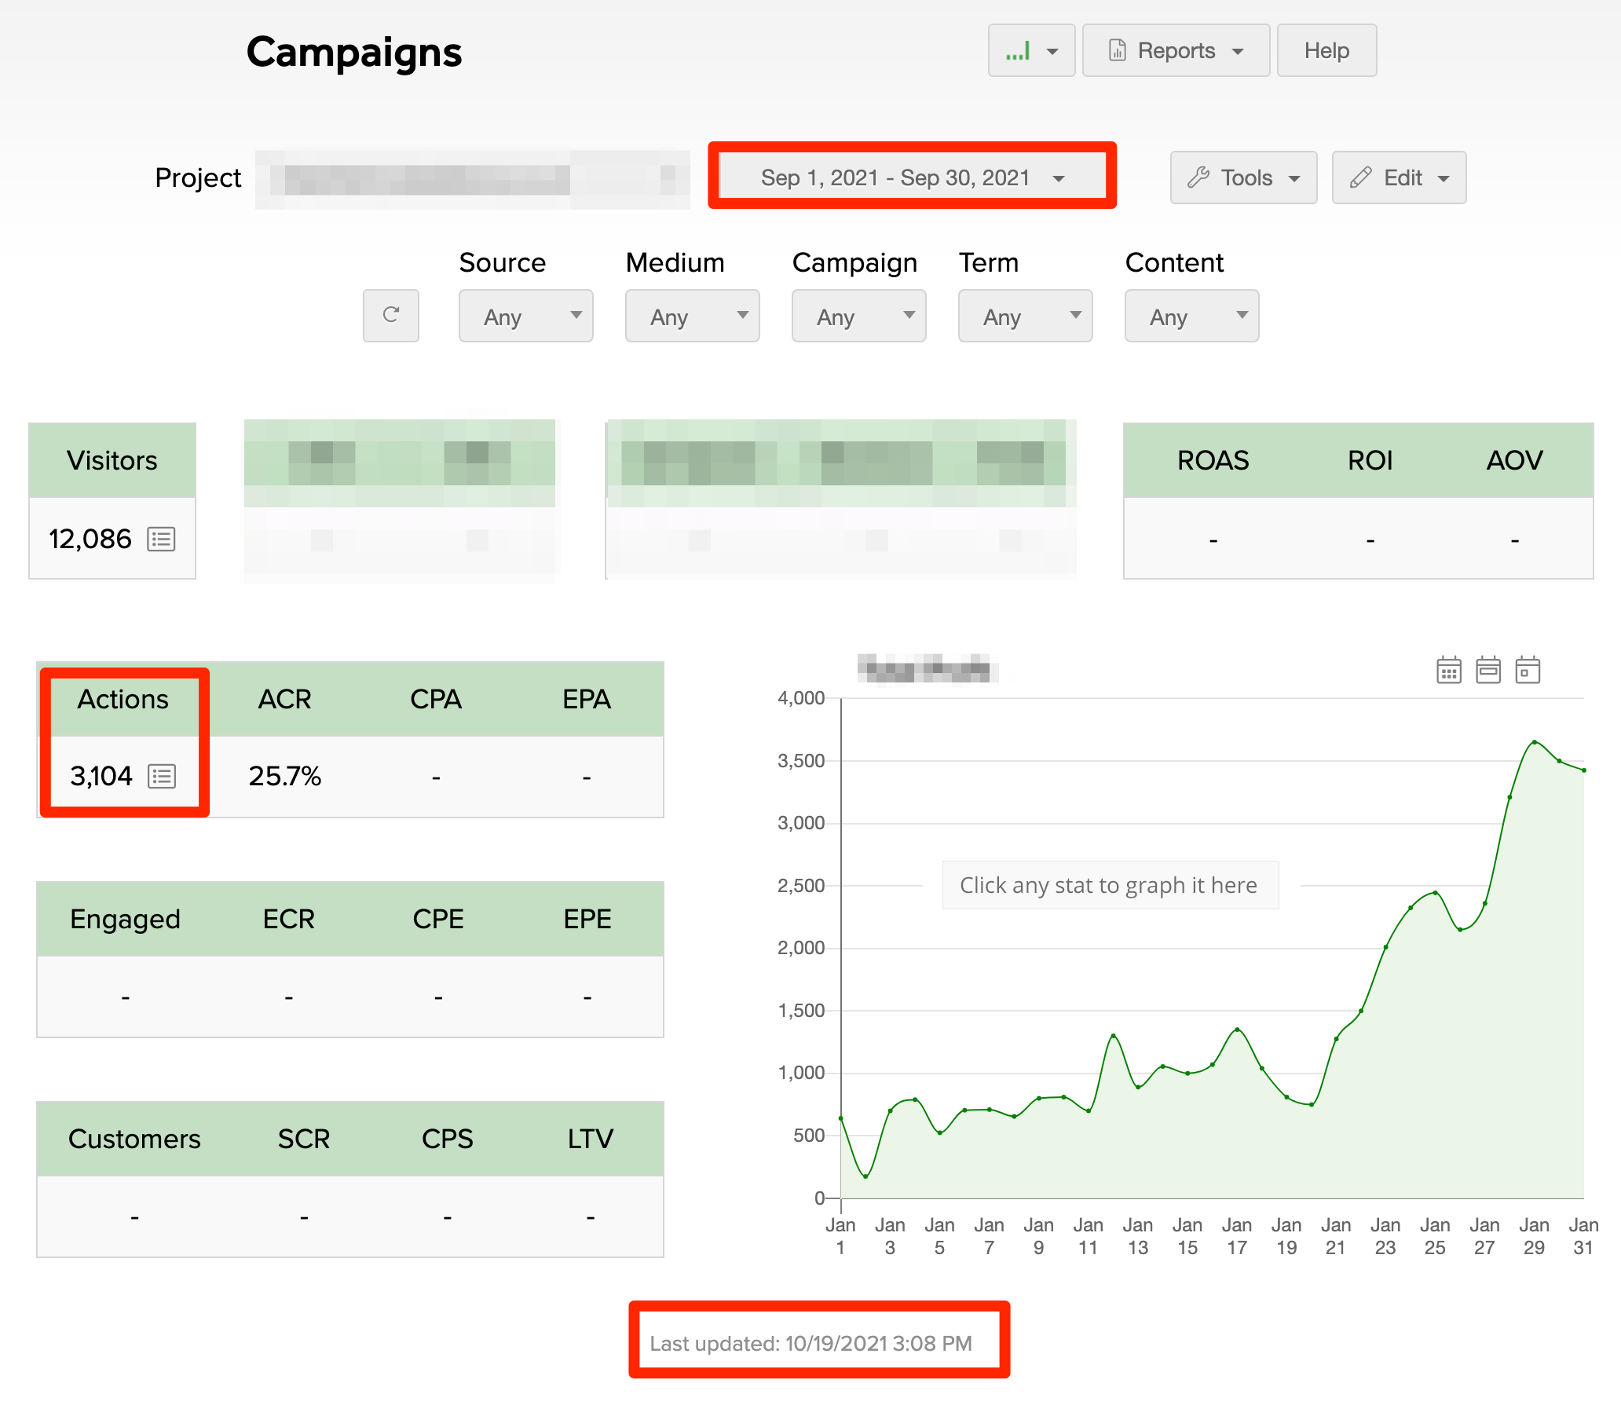Switch the graph to weekly calendar view

(x=1487, y=670)
